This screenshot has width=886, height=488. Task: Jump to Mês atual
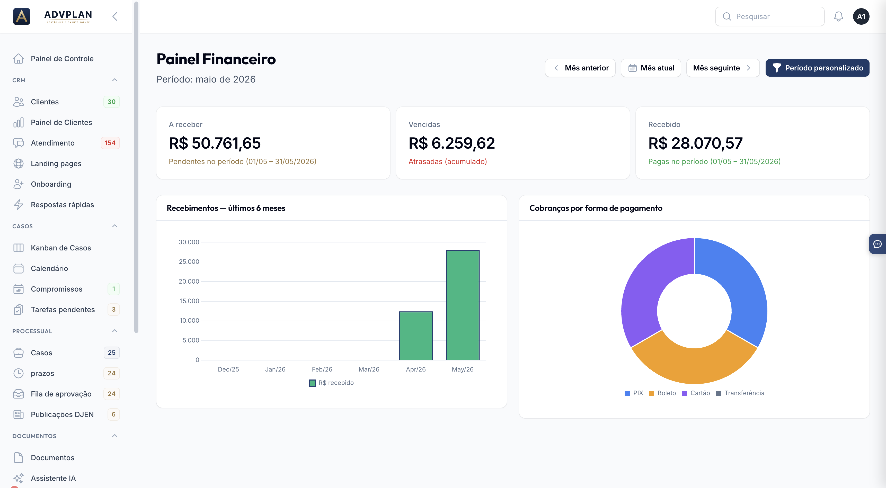651,68
